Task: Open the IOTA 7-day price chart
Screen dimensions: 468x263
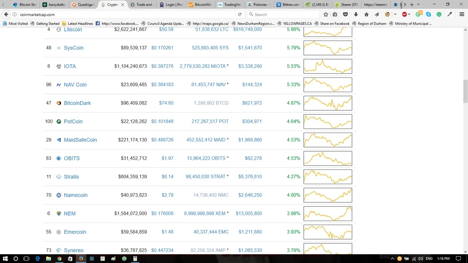Action: coord(328,66)
